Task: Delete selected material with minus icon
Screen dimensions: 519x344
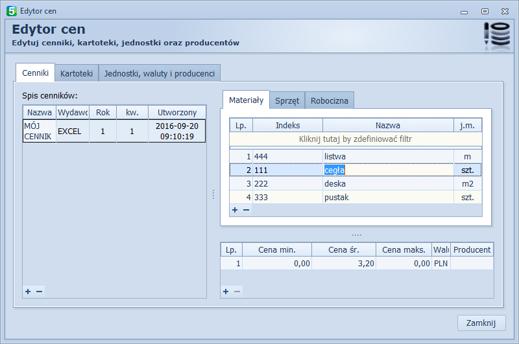Action: coord(246,210)
